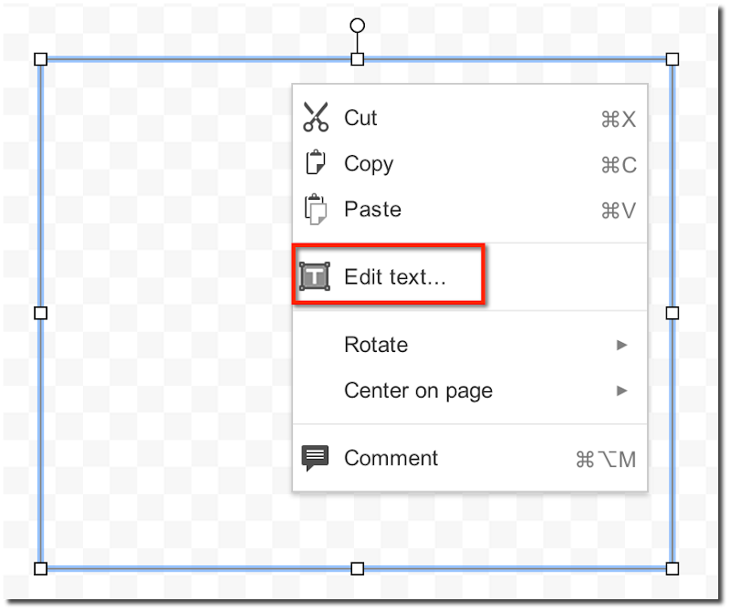This screenshot has height=611, width=730.
Task: Click the left-middle edge handle
Action: click(x=41, y=313)
